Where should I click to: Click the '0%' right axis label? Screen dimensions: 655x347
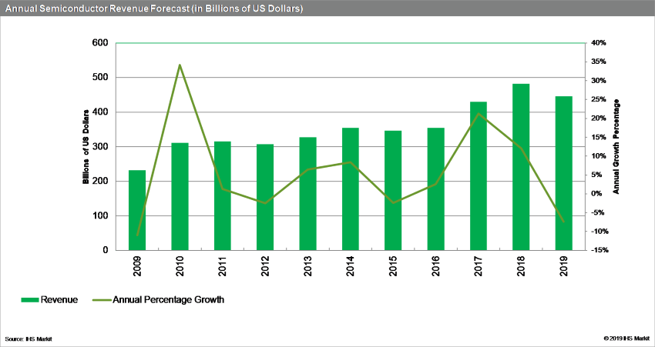click(597, 194)
